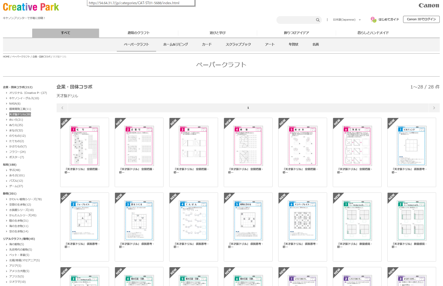Open 企業・団体コラボ(212) sidebar category
The image size is (443, 286).
click(18, 87)
